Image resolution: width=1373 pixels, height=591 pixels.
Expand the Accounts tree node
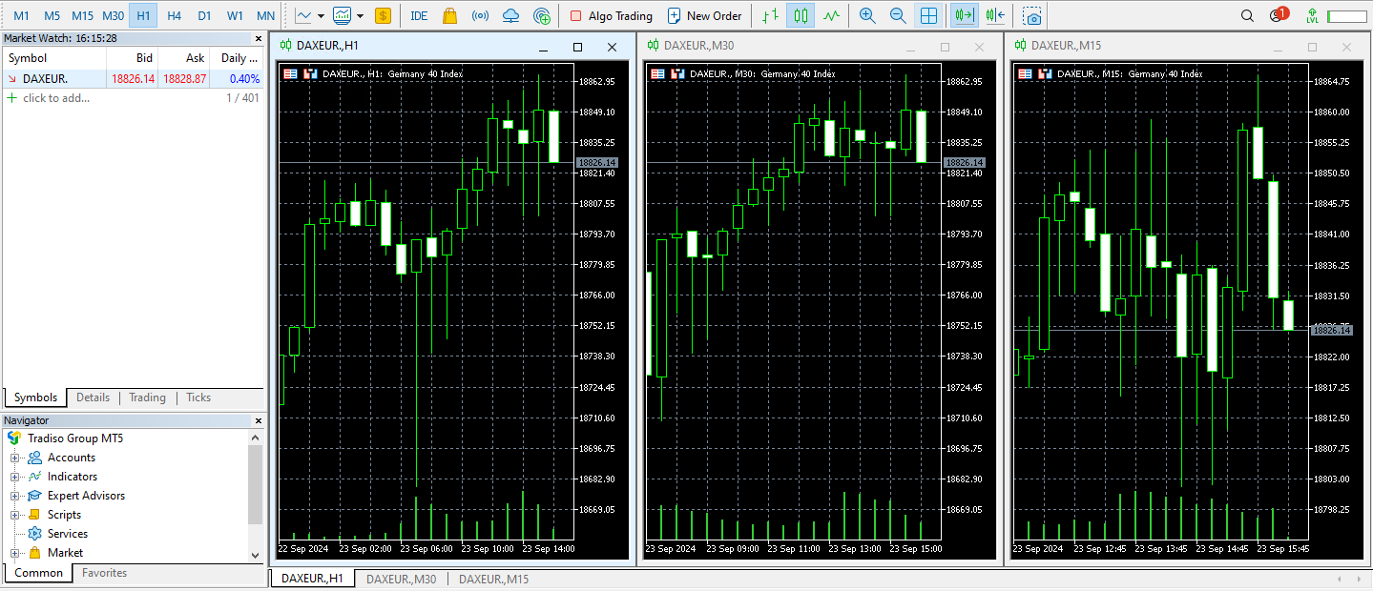(x=15, y=458)
